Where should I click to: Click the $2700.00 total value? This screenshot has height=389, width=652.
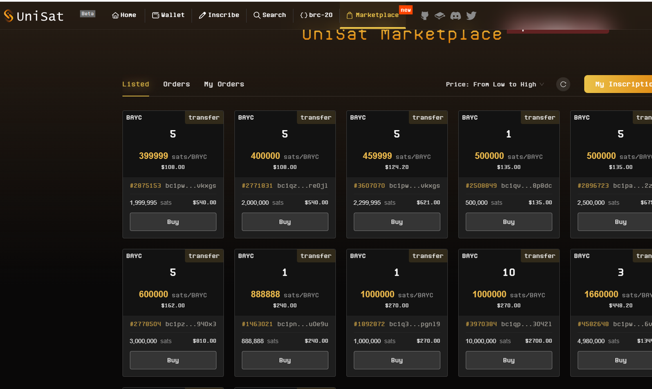pos(538,341)
